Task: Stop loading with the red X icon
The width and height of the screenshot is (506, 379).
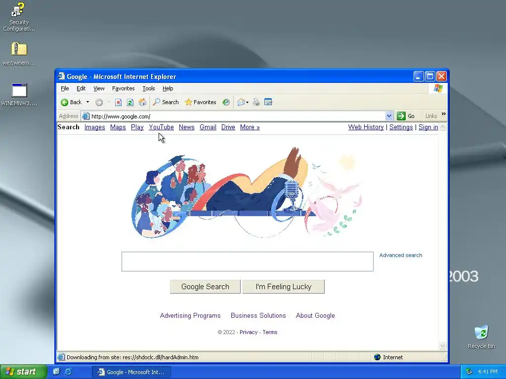Action: (119, 102)
